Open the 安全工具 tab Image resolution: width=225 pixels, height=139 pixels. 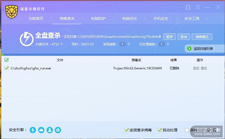pyautogui.click(x=192, y=18)
